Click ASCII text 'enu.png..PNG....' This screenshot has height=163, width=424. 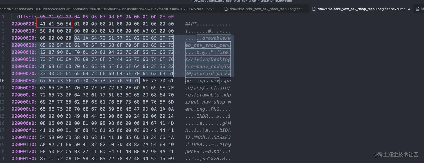(208, 109)
